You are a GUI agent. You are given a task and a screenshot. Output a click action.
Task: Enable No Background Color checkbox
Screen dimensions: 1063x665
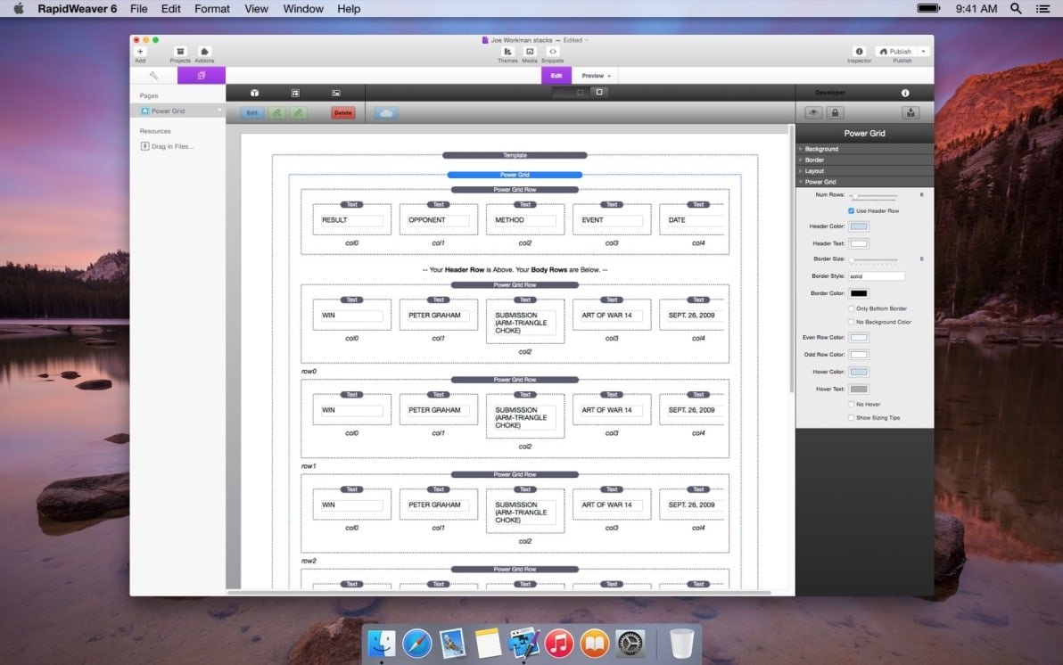coord(852,322)
